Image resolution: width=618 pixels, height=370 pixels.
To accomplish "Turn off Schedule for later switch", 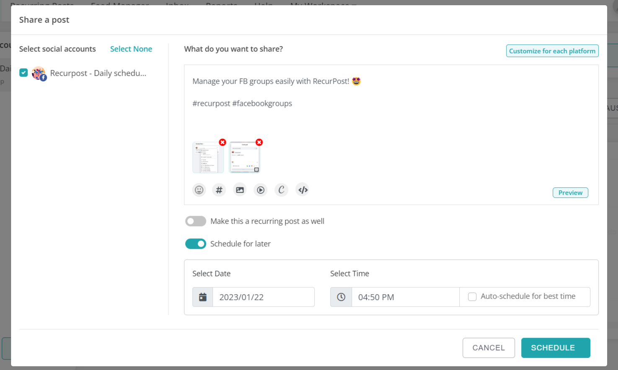I will click(196, 244).
